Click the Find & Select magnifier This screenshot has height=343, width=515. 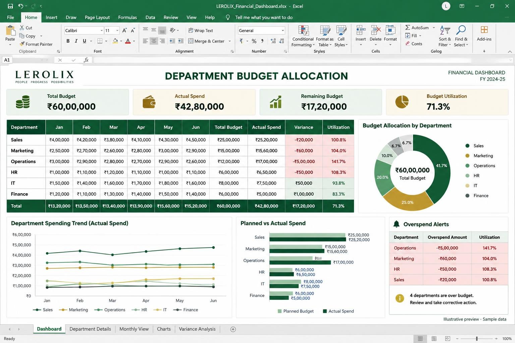pyautogui.click(x=461, y=30)
